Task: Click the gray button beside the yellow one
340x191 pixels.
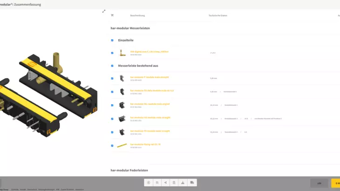Action: [x=319, y=183]
